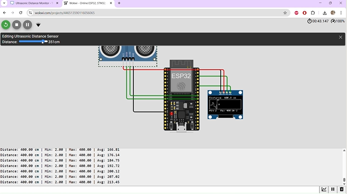Select the OLED display component
This screenshot has height=194, width=347.
225,104
